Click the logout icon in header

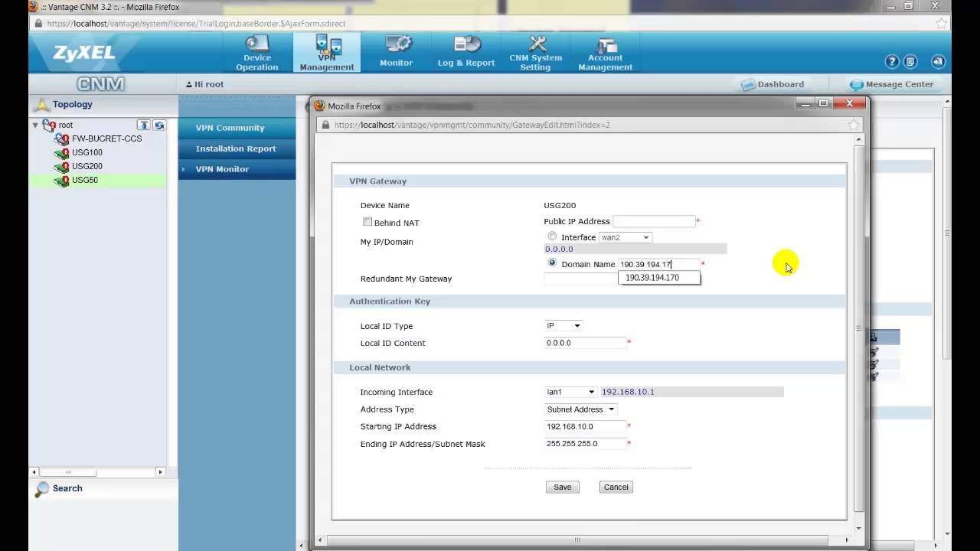938,62
